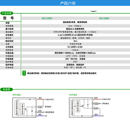Image resolution: width=130 pixels, height=130 pixels.
Task: Click the 光源 row label
Action: (x=8, y=44)
